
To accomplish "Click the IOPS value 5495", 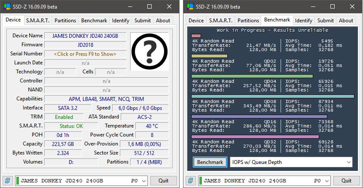I will (x=327, y=41).
